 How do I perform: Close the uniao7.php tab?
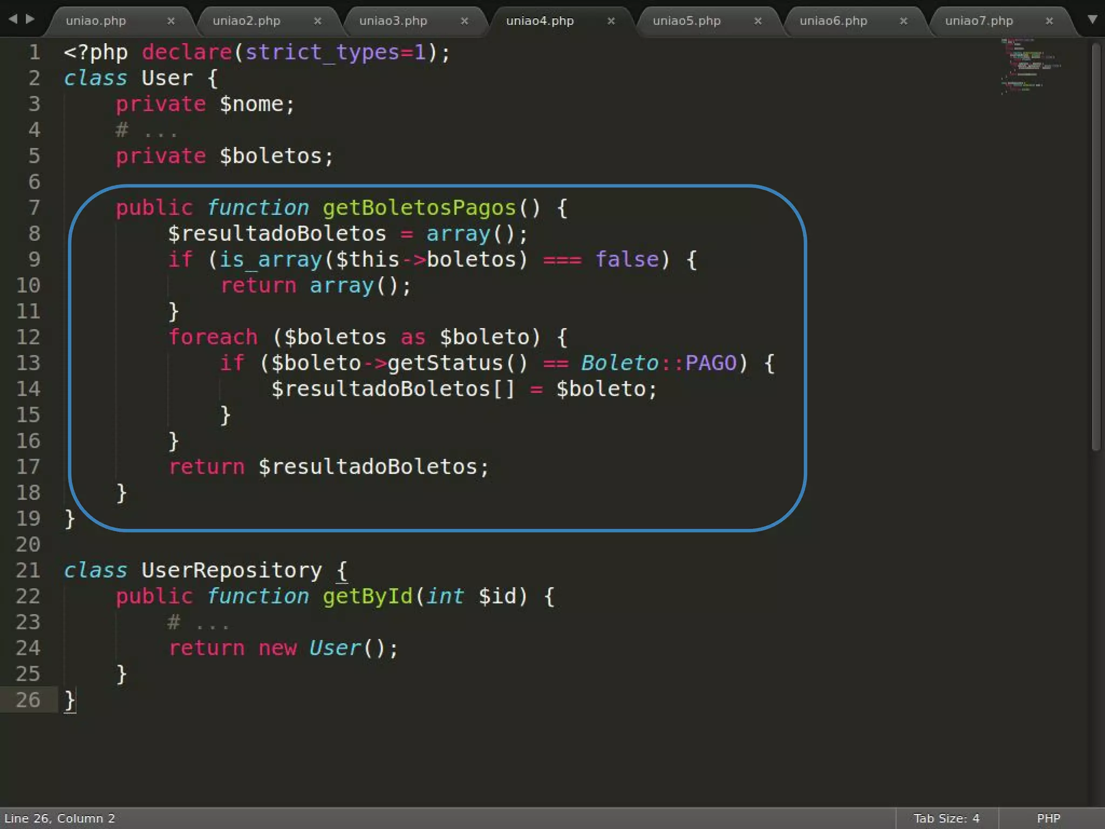pos(1049,21)
